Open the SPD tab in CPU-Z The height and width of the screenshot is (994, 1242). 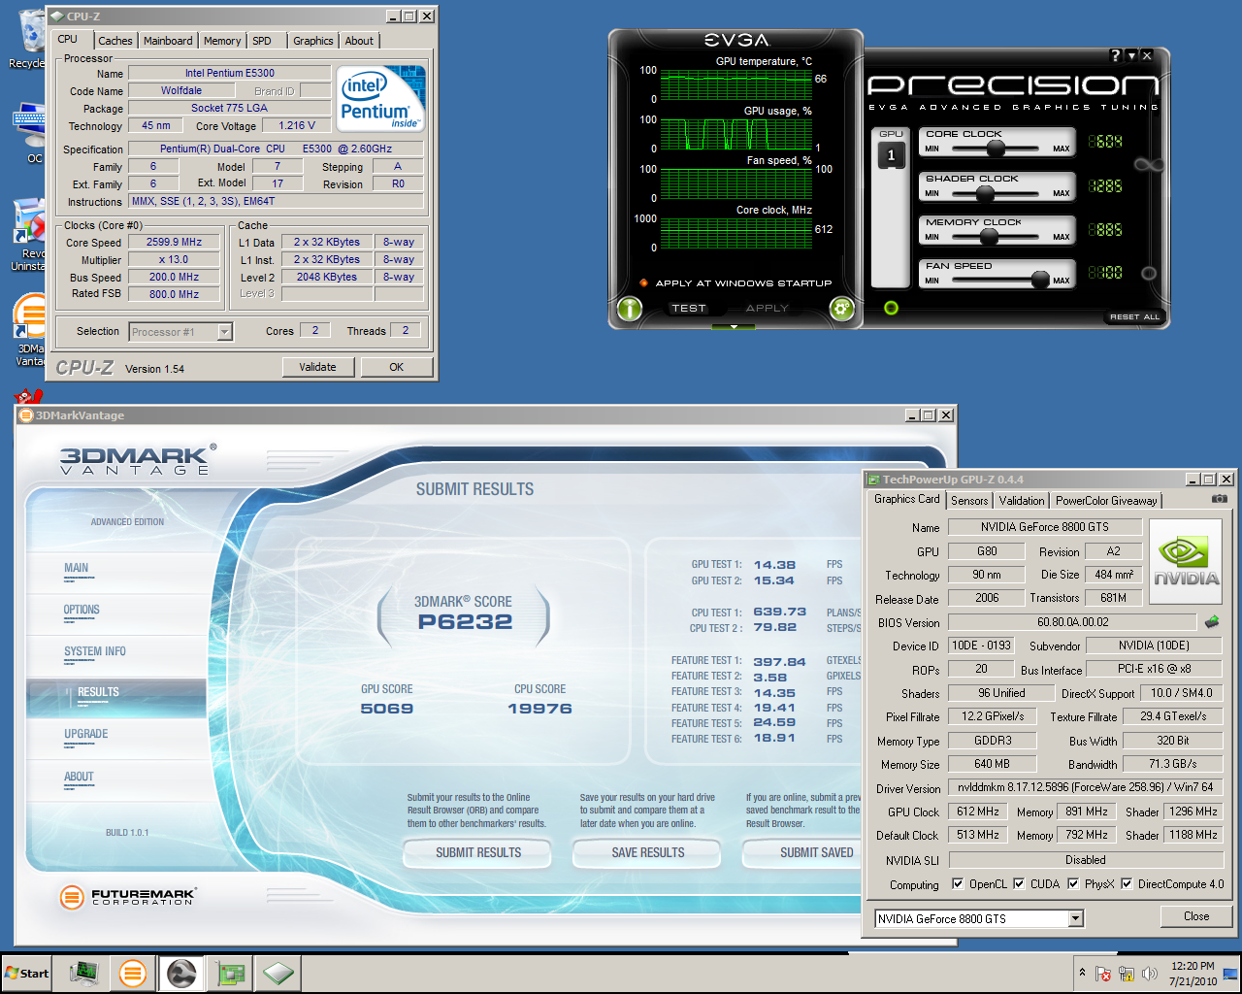pyautogui.click(x=262, y=41)
